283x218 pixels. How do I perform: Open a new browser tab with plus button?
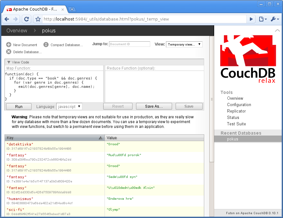point(72,9)
